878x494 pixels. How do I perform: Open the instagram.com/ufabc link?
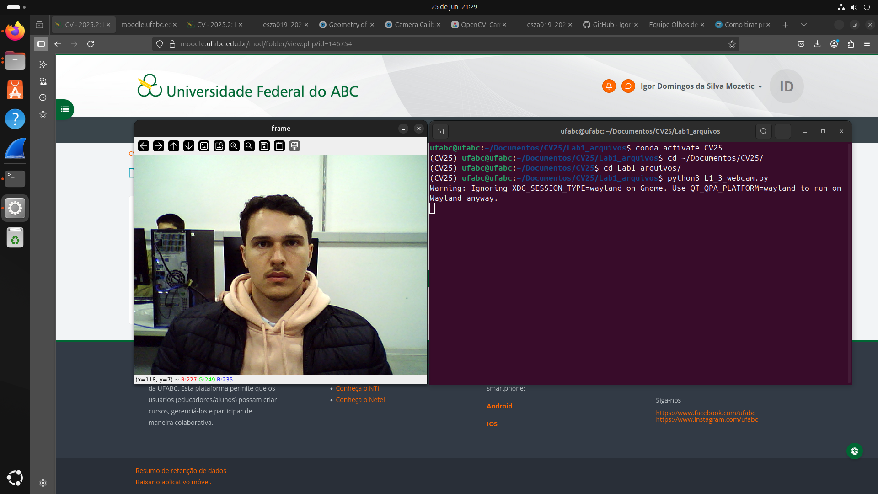coord(707,419)
